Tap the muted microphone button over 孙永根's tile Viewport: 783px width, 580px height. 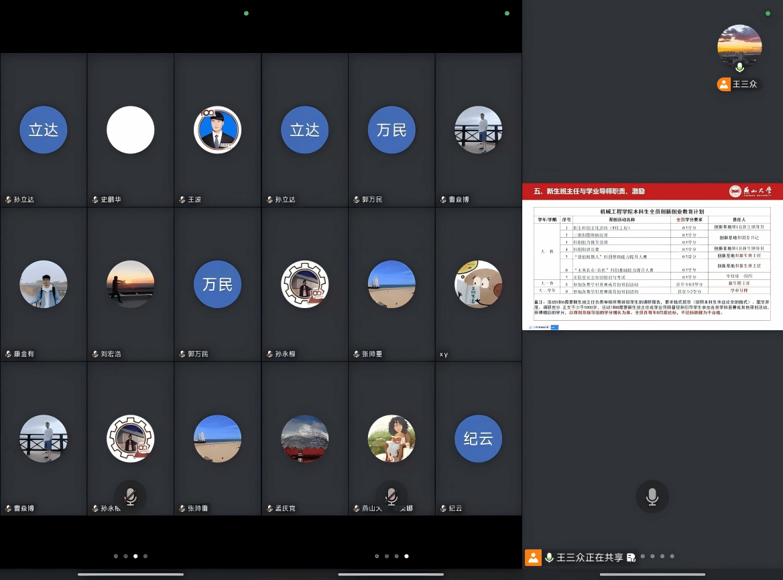point(131,496)
